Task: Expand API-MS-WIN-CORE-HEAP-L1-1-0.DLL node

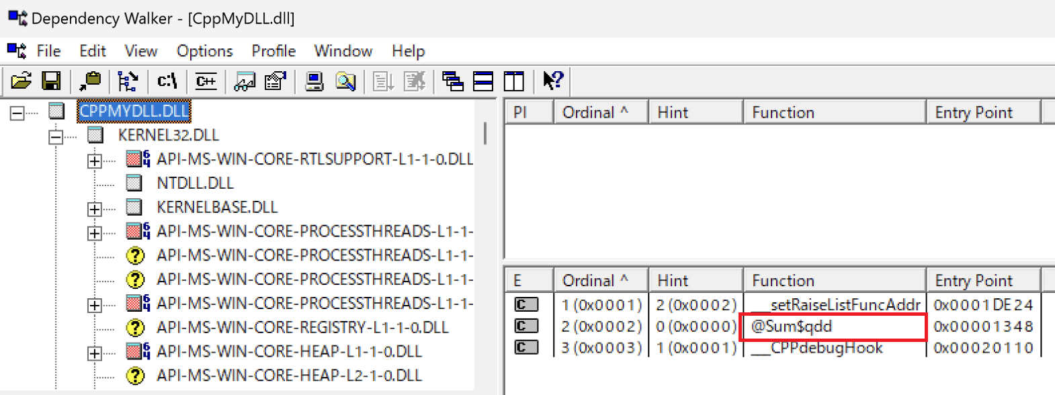Action: click(x=95, y=353)
